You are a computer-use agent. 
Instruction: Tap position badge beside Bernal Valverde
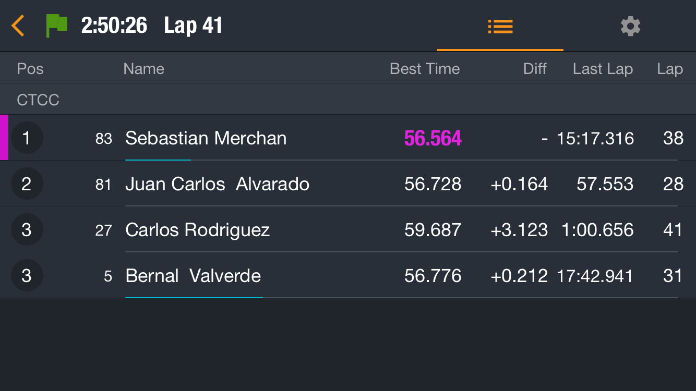point(27,276)
